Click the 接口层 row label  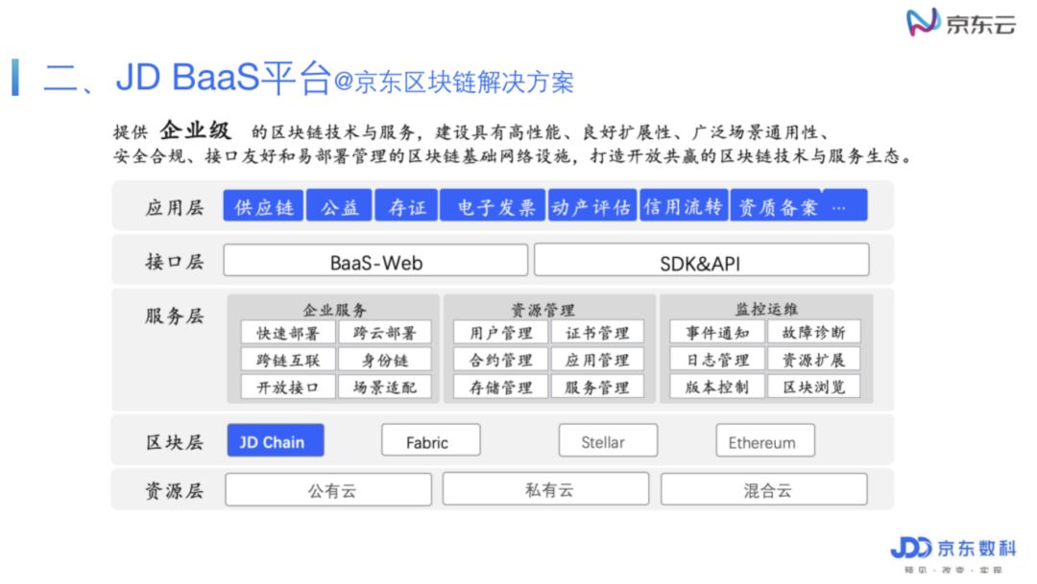(175, 262)
